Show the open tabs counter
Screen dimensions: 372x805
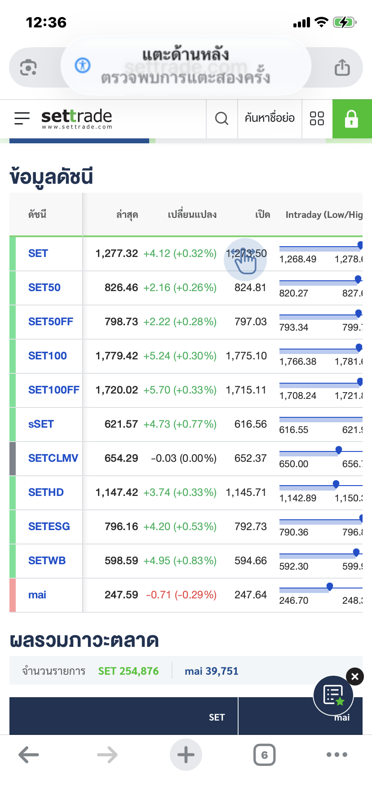click(x=264, y=755)
